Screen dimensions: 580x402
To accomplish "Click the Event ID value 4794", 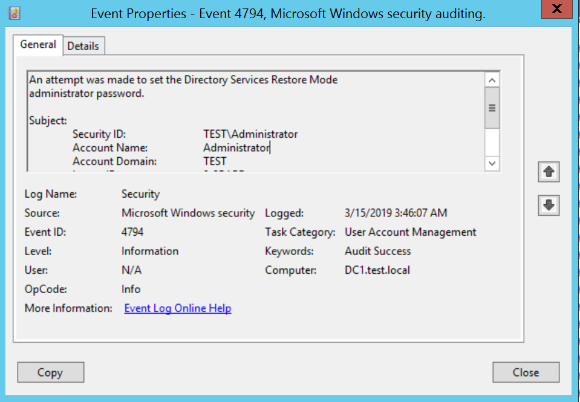I will pos(132,232).
